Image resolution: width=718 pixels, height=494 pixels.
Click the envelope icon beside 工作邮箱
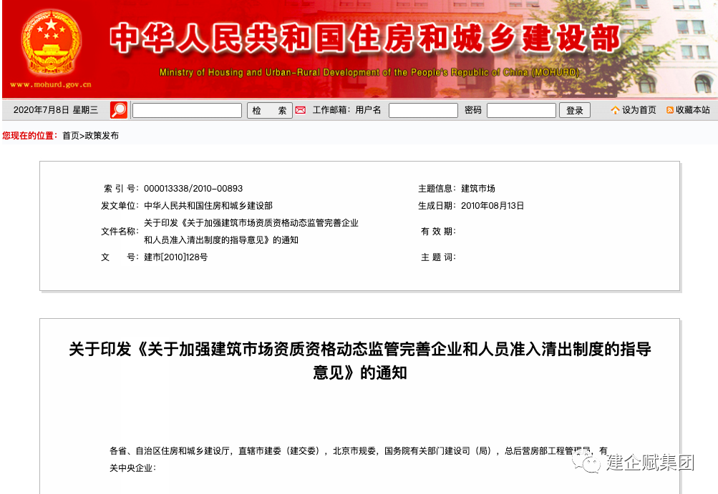(x=301, y=110)
